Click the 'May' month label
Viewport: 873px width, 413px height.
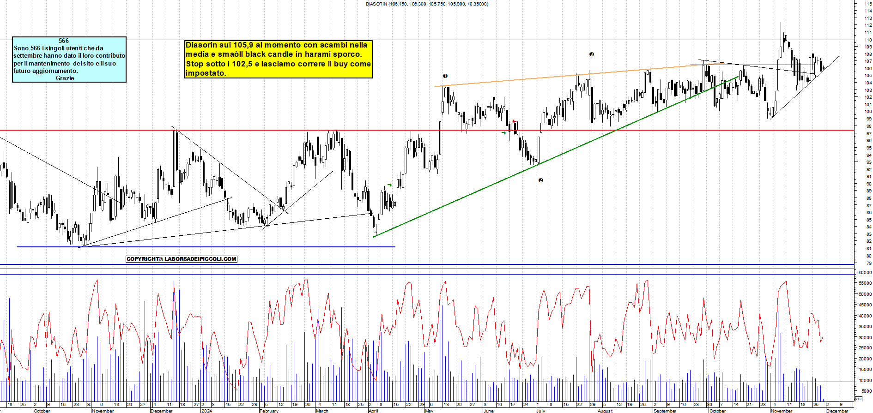(x=429, y=411)
